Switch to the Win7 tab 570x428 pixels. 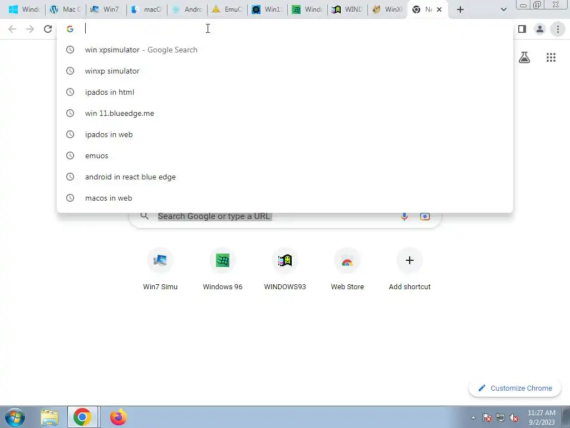(x=106, y=9)
